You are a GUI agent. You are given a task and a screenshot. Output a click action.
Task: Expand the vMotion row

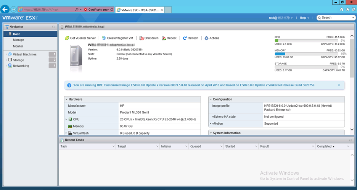pos(211,123)
